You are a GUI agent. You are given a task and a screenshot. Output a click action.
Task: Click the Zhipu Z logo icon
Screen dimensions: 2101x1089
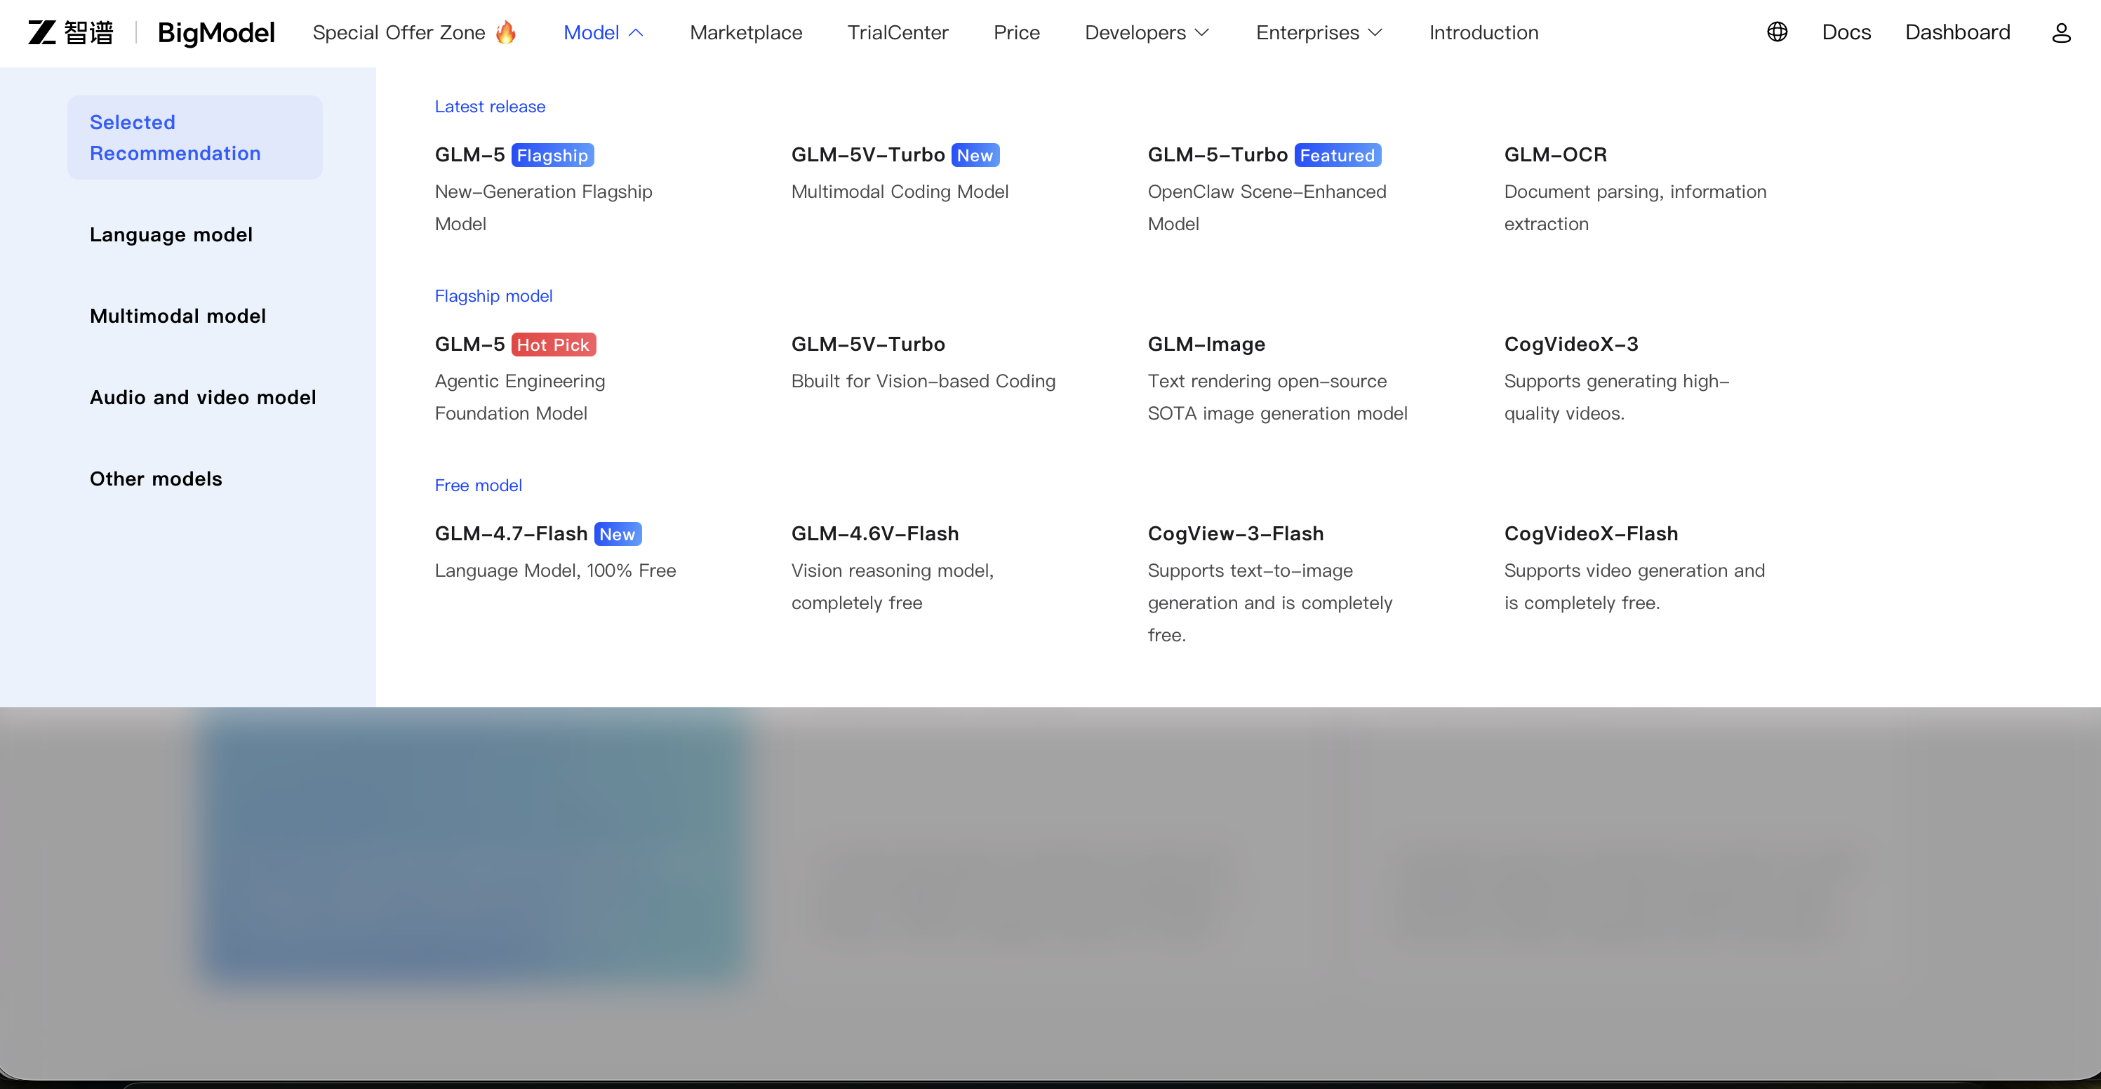[42, 33]
